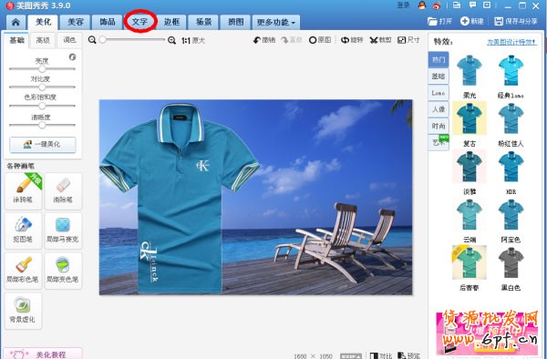Select the 局部变色笔 recolor brush tool
Viewport: 547px width, 359px height.
click(63, 271)
